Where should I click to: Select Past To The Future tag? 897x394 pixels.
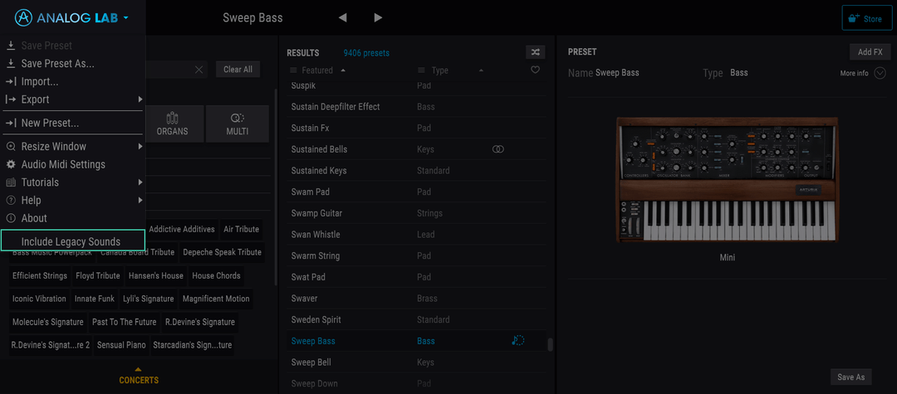tap(124, 322)
